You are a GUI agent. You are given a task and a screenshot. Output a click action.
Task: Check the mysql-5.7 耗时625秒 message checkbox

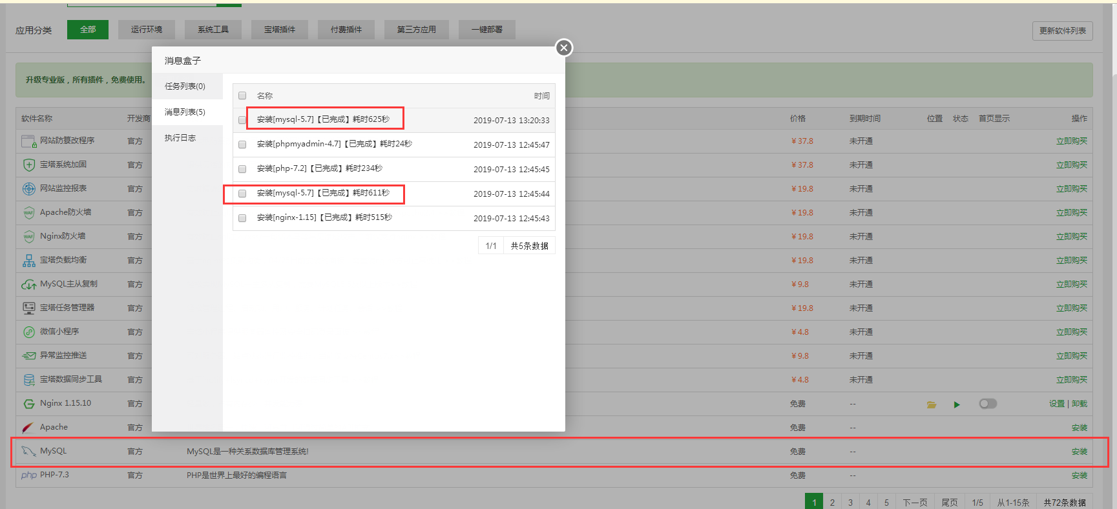pos(242,120)
